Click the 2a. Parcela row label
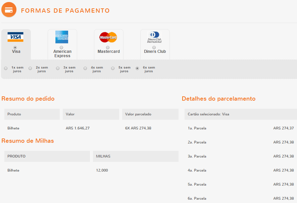 (197, 142)
